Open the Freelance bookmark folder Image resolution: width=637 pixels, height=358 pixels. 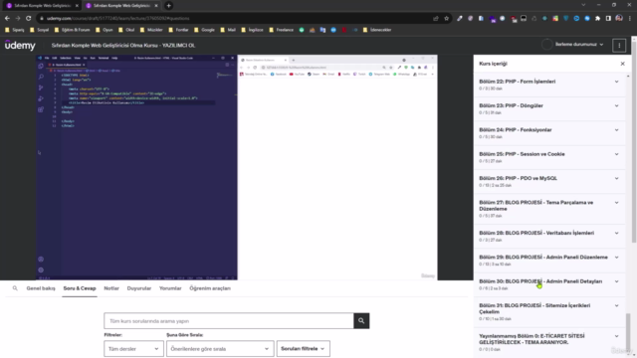(x=281, y=30)
